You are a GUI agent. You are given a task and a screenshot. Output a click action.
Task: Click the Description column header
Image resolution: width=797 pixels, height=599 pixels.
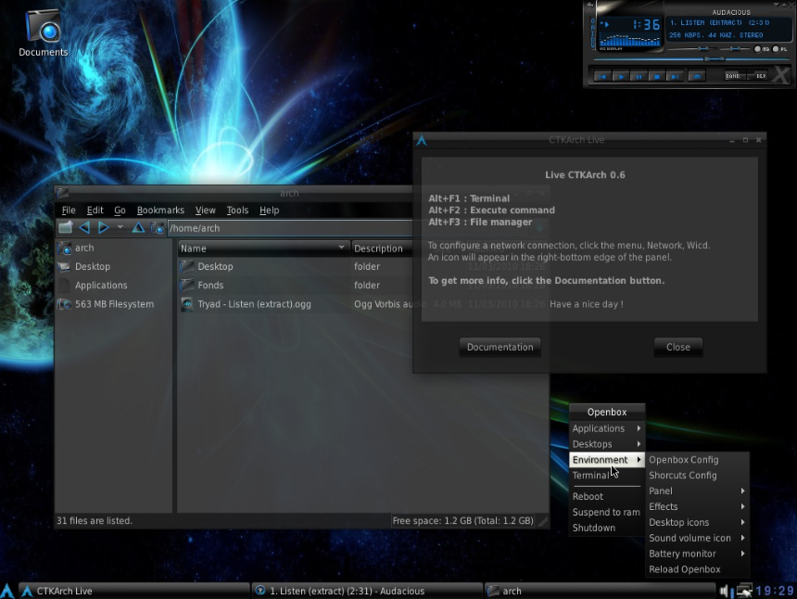pos(382,249)
